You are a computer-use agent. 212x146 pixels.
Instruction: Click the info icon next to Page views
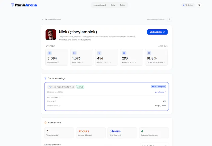tap(82, 62)
